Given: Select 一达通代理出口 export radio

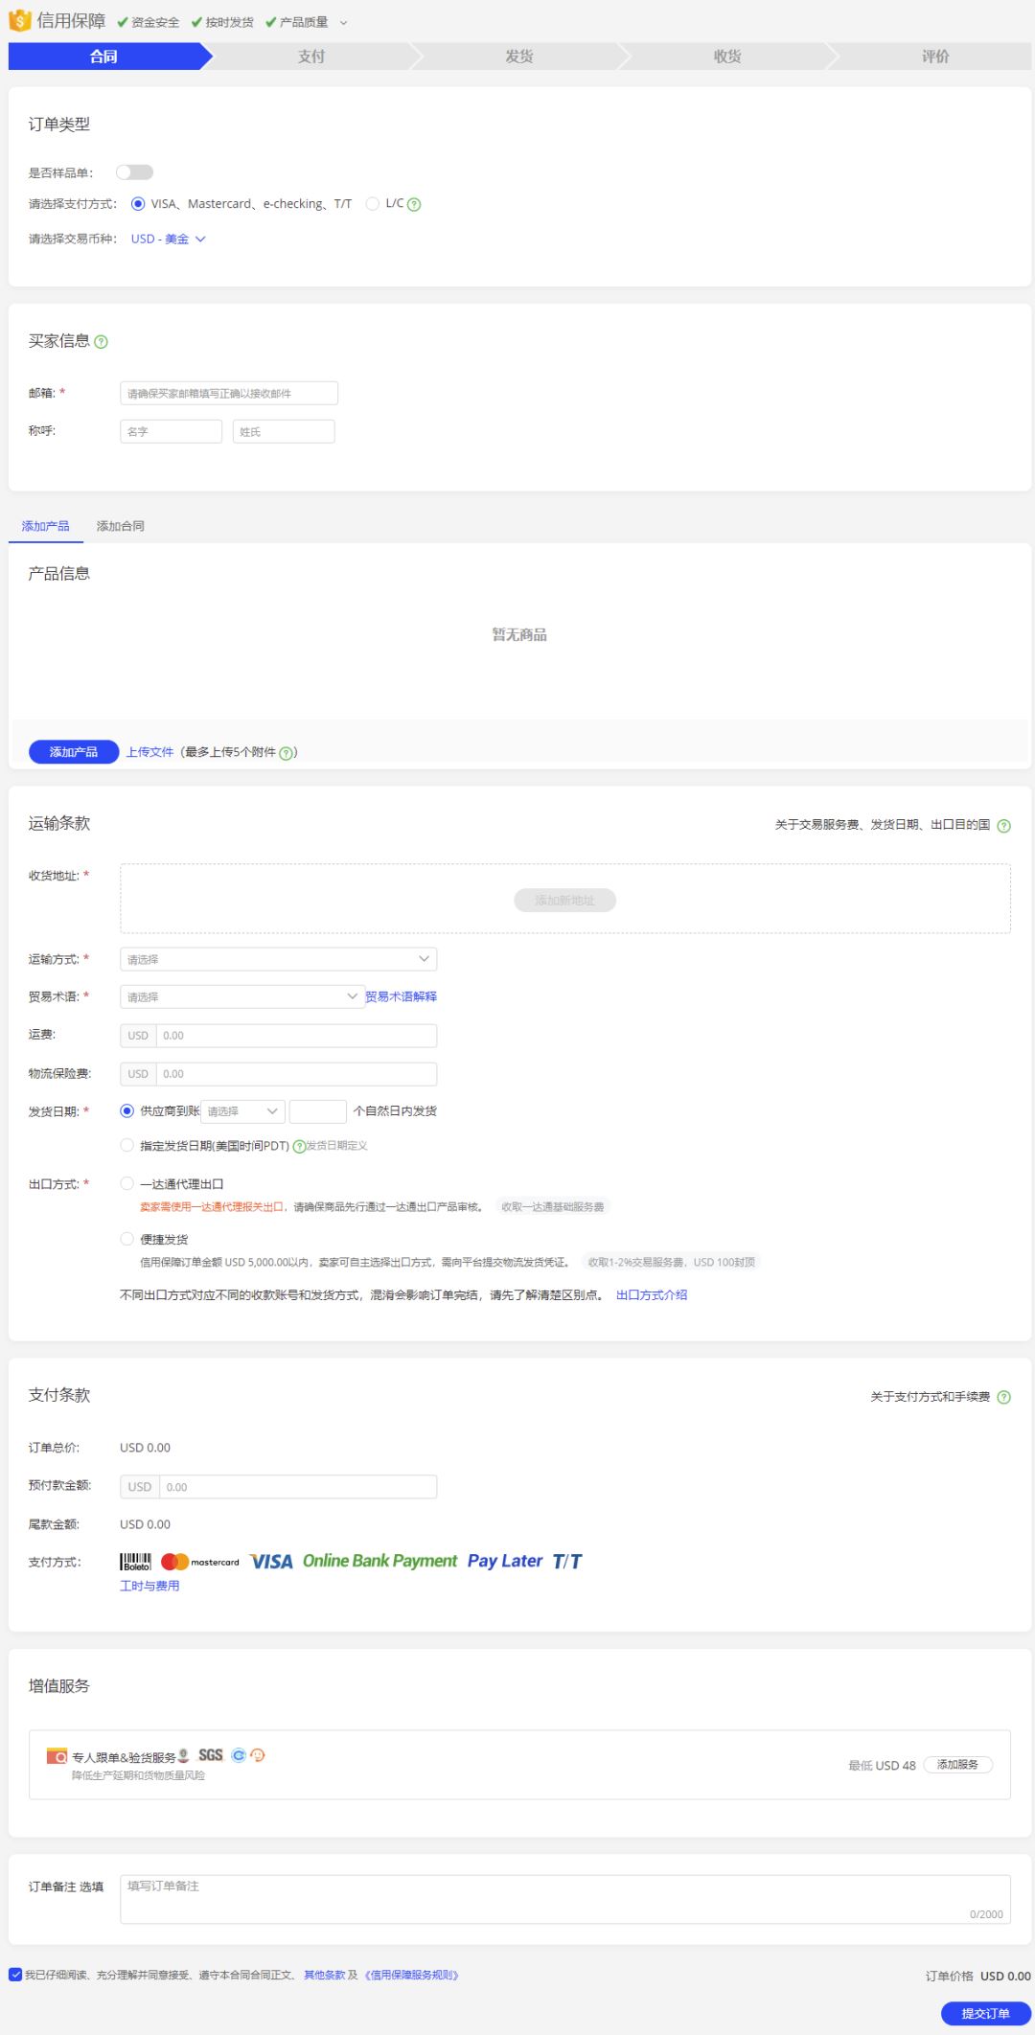Looking at the screenshot, I should 126,1184.
